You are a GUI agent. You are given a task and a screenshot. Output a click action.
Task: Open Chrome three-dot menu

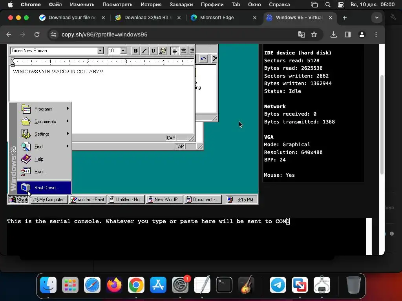(x=376, y=34)
